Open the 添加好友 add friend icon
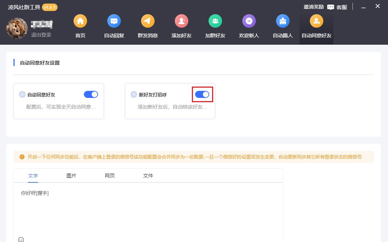Viewport: 388px width, 242px height. (x=181, y=21)
